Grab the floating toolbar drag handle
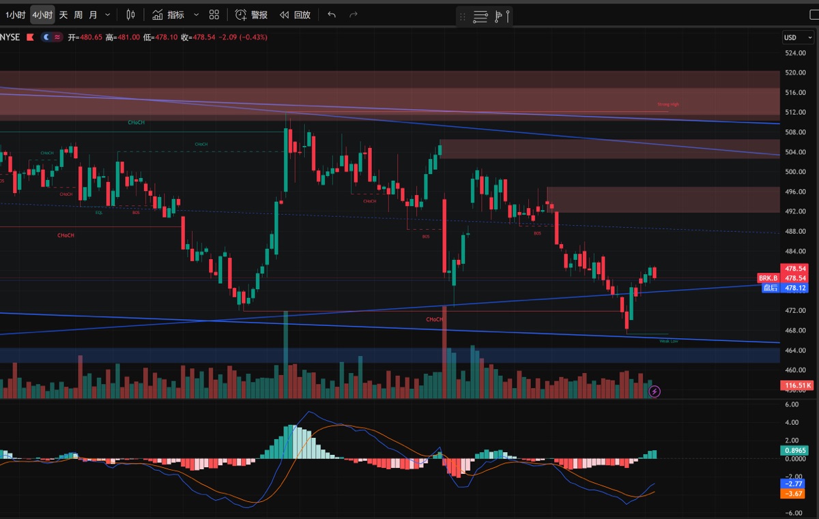 (x=463, y=16)
